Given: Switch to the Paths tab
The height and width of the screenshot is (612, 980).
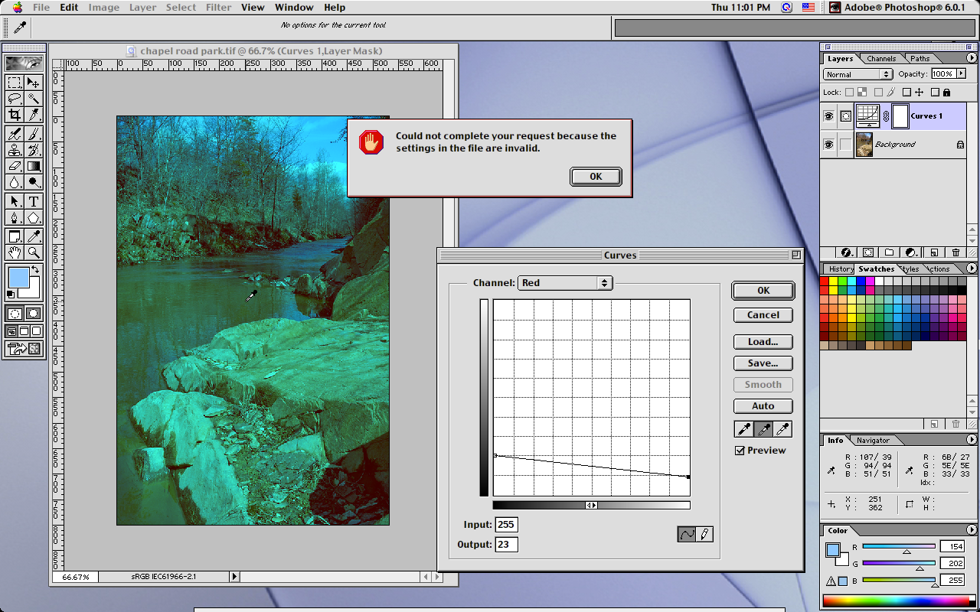Looking at the screenshot, I should pos(920,59).
